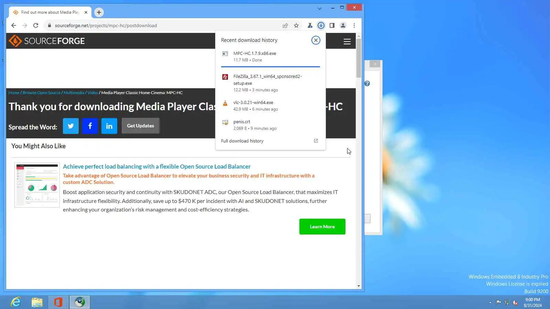This screenshot has width=550, height=309.
Task: Click the certificate file icon for penis.crt
Action: 225,122
